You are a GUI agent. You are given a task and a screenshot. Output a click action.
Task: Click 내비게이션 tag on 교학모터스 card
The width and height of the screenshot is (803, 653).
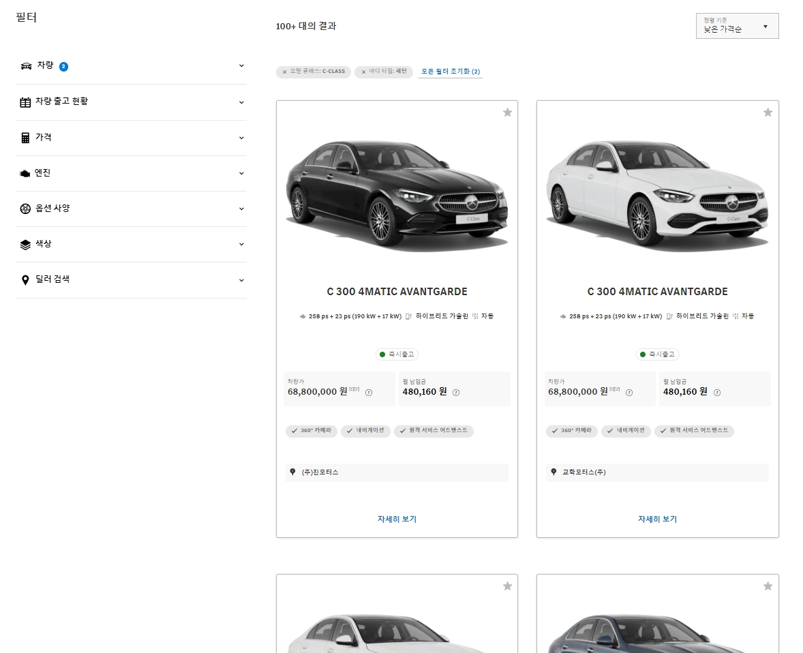[626, 431]
